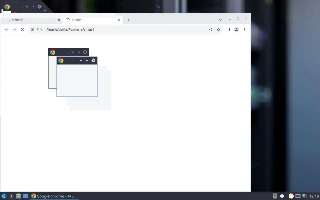Open the removable media eject tray icon

[x=274, y=196]
